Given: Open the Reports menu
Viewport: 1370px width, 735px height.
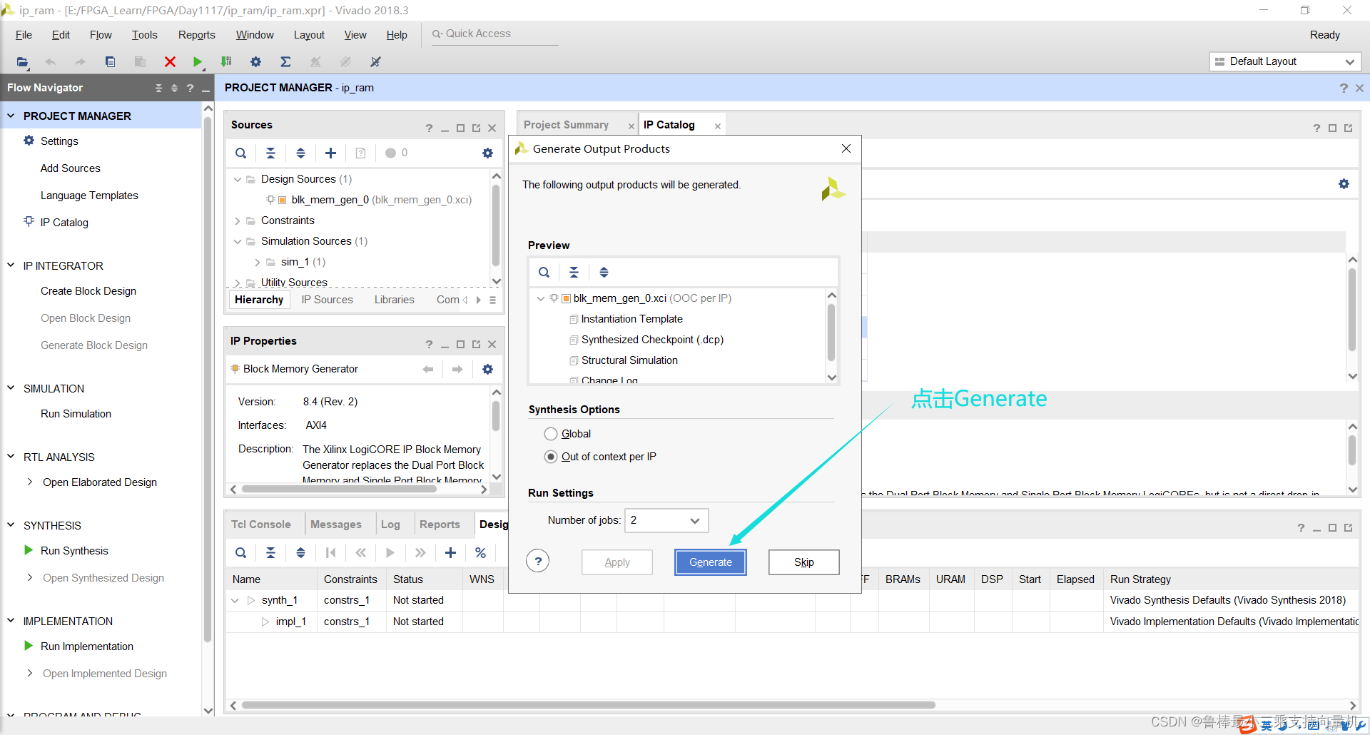Looking at the screenshot, I should [x=196, y=35].
